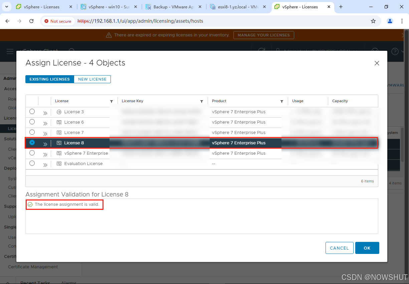Click the License 3 icon
This screenshot has width=409, height=284.
coord(59,112)
